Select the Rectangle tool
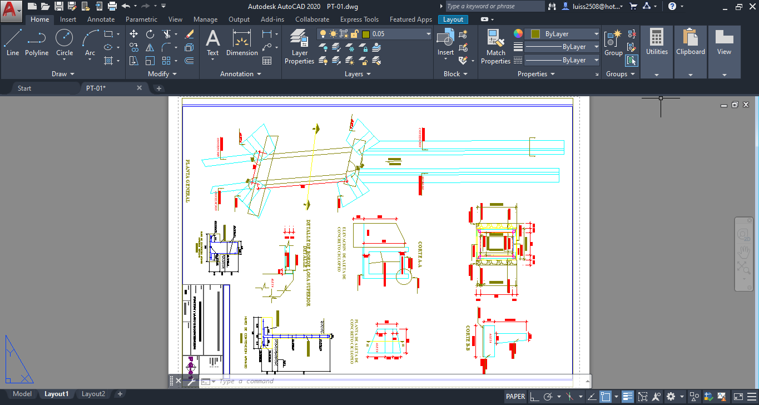This screenshot has width=759, height=405. pyautogui.click(x=108, y=34)
